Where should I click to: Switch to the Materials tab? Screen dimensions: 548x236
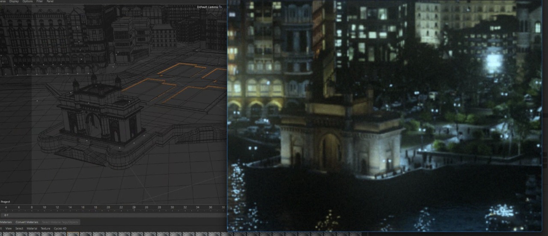click(x=6, y=222)
